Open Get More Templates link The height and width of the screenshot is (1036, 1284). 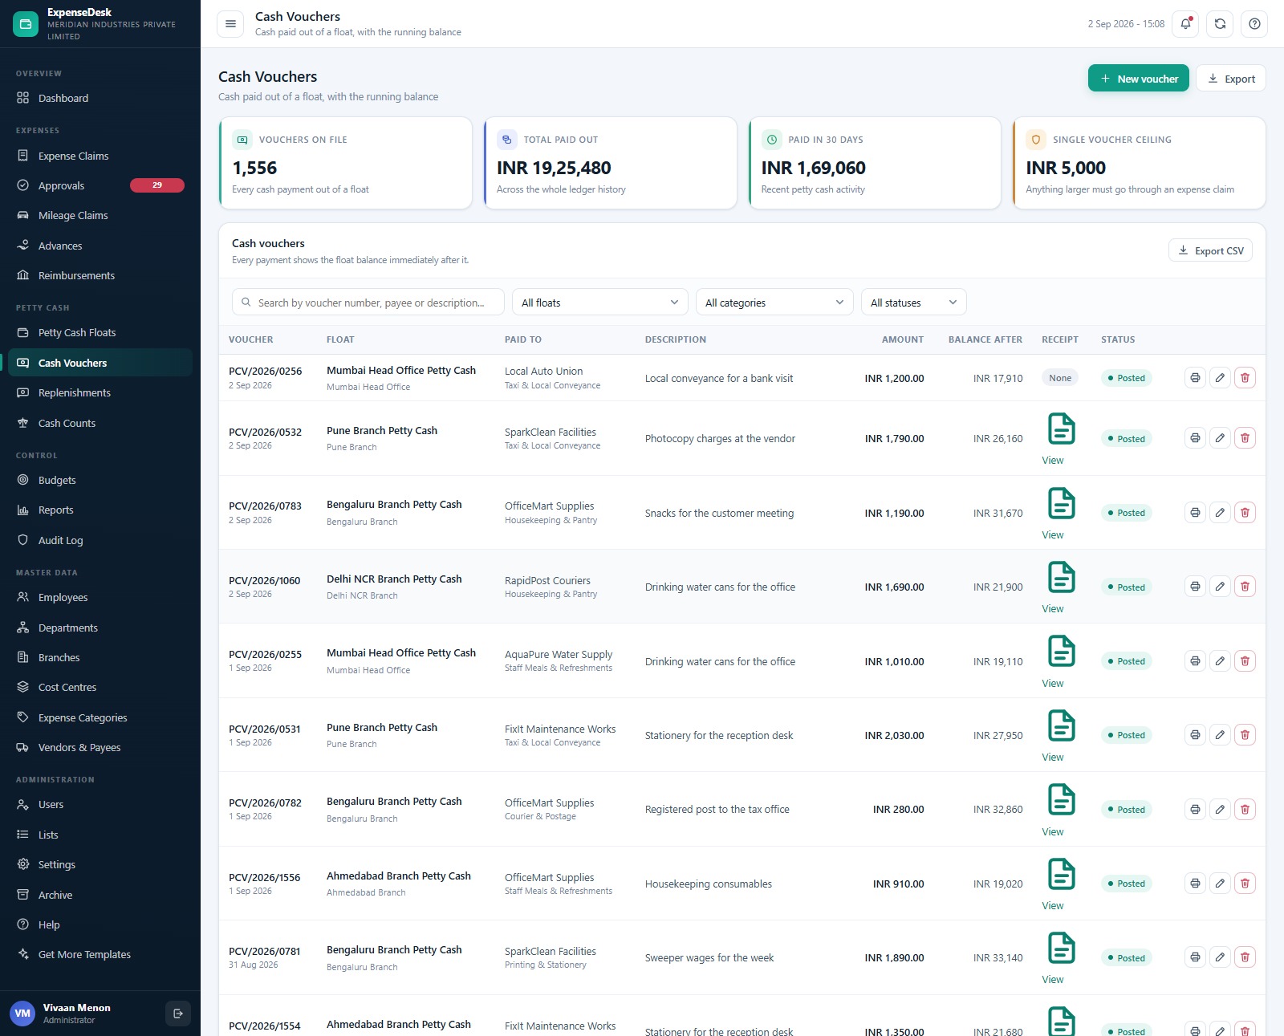click(x=100, y=954)
